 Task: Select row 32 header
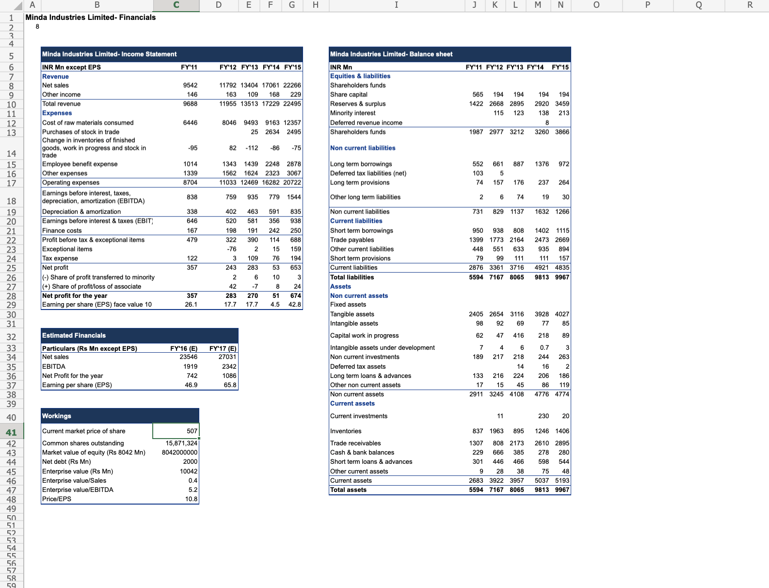click(12, 337)
